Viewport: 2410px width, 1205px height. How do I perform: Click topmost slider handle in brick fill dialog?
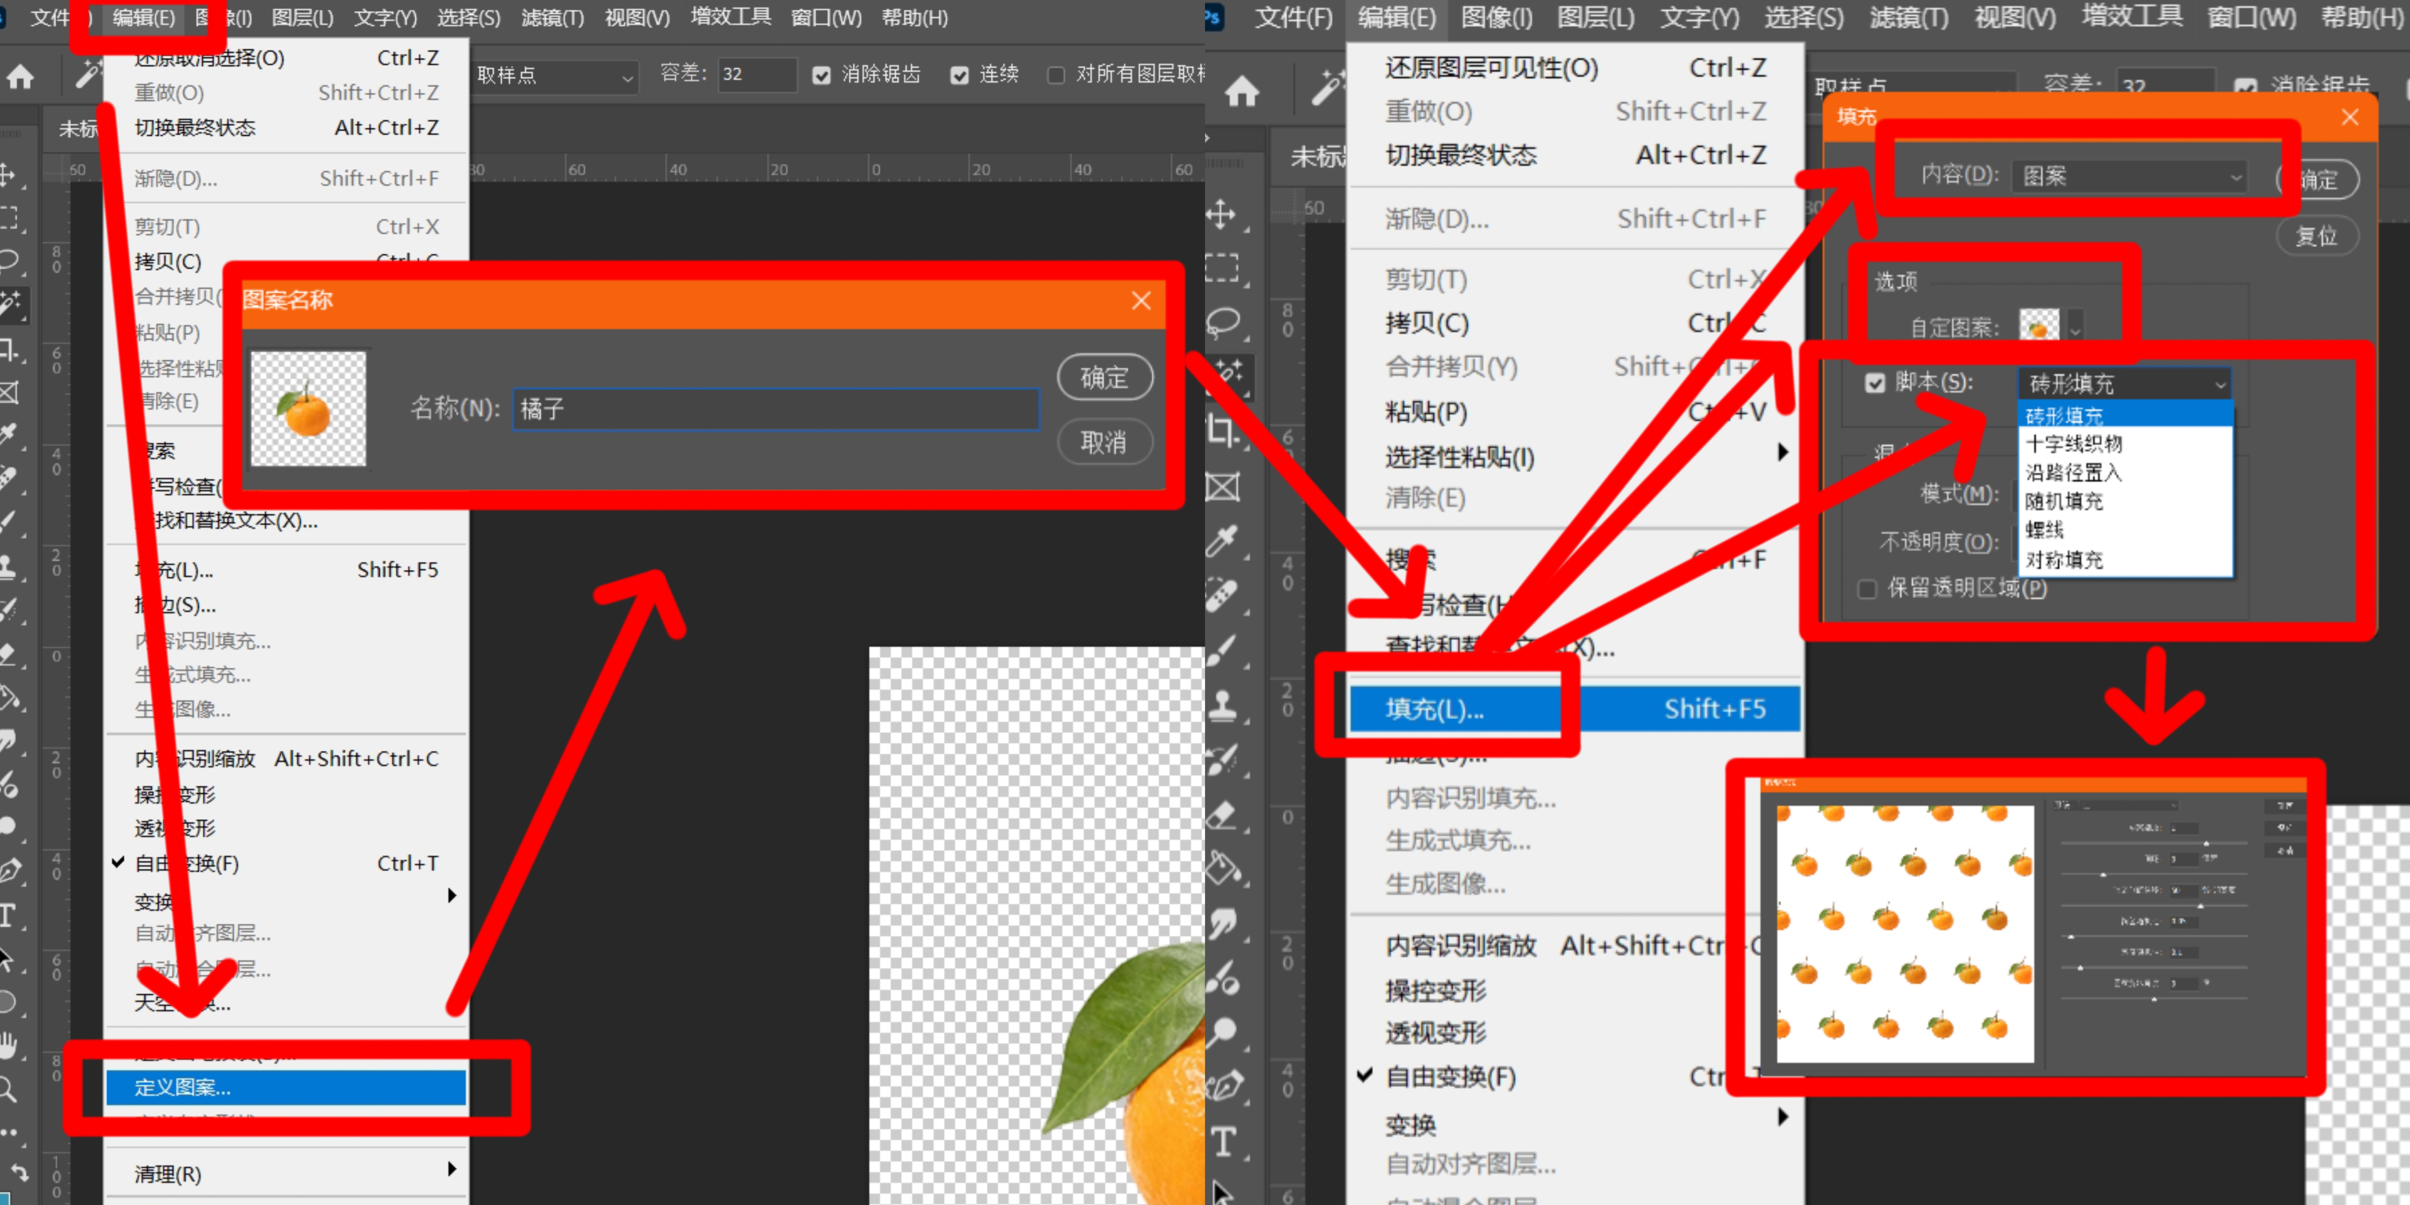point(2206,843)
